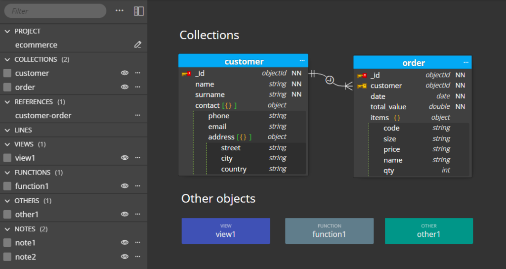This screenshot has width=506, height=269.
Task: Select function1 in the sidebar list
Action: (x=32, y=186)
